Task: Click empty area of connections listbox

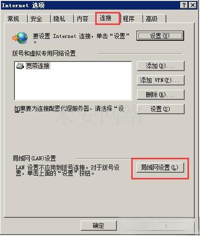Action: pyautogui.click(x=73, y=86)
